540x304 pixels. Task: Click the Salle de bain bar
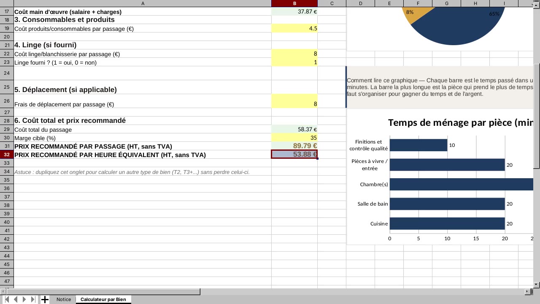click(447, 204)
